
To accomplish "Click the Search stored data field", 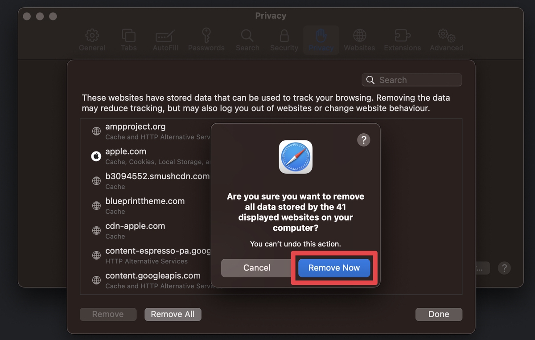I will tap(411, 80).
